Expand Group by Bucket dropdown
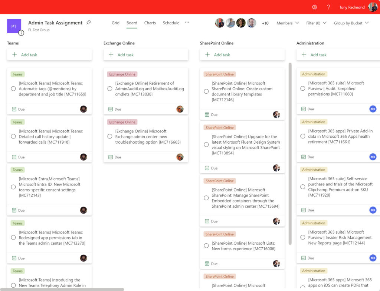The image size is (380, 291). (351, 23)
